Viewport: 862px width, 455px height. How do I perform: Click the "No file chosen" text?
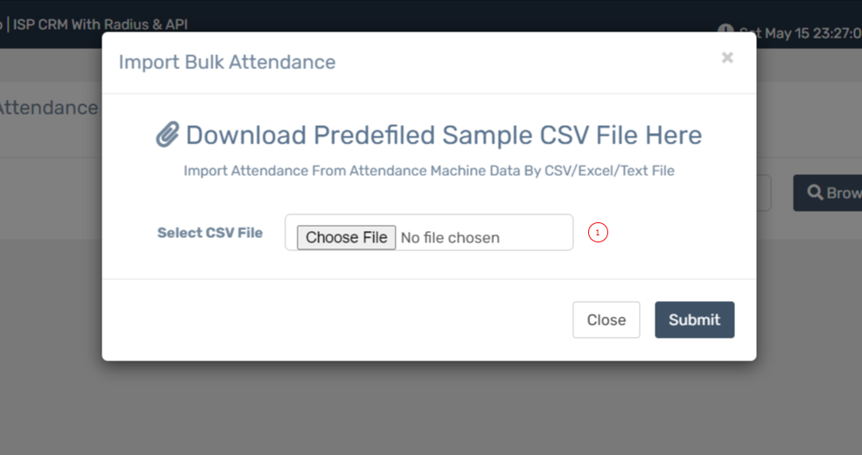pos(450,238)
